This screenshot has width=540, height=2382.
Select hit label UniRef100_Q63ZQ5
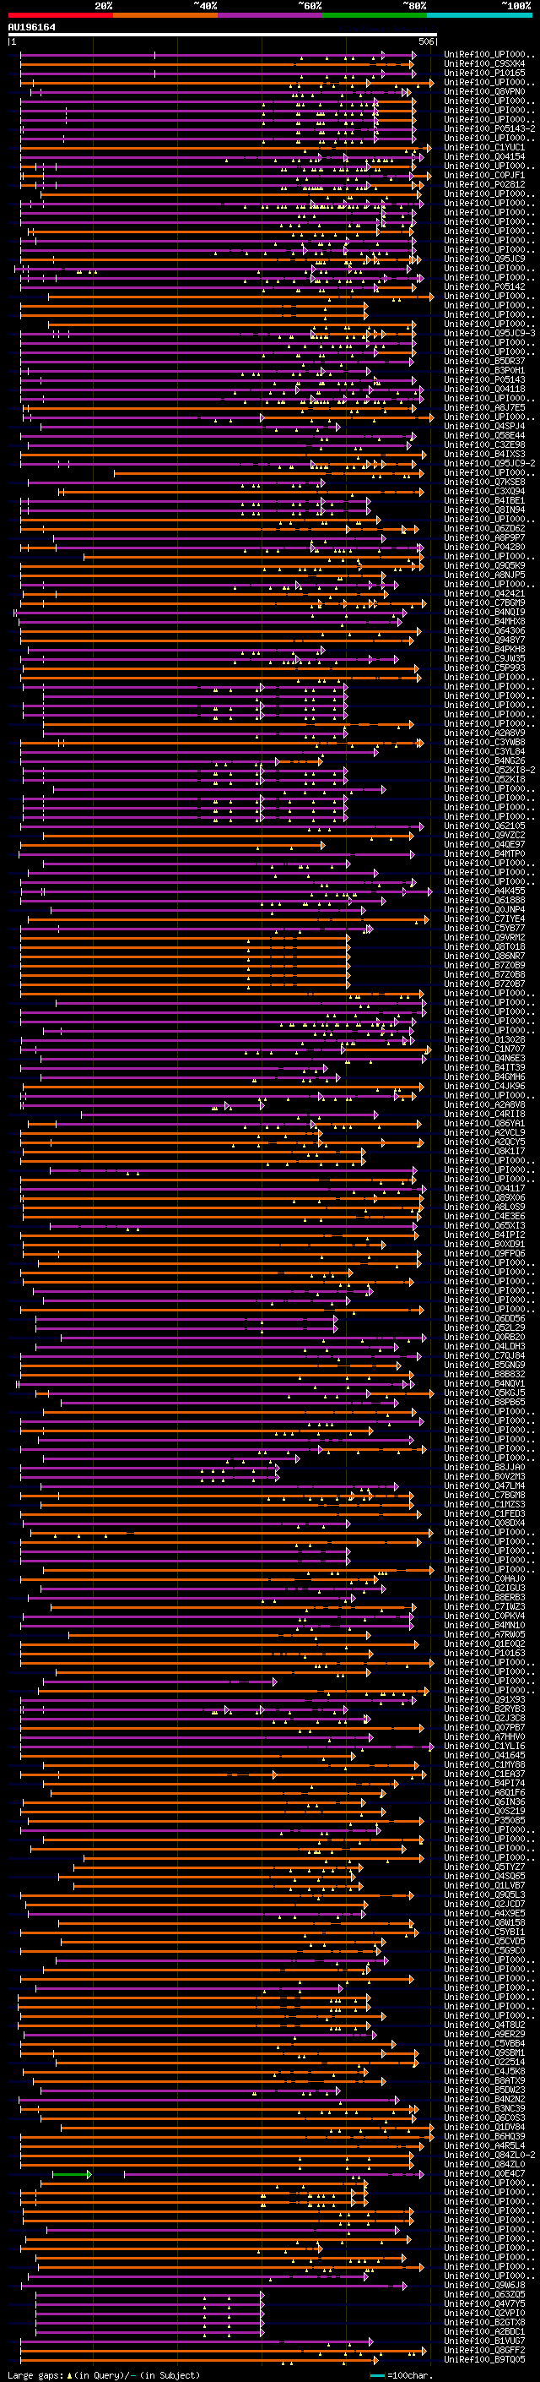pyautogui.click(x=484, y=2294)
